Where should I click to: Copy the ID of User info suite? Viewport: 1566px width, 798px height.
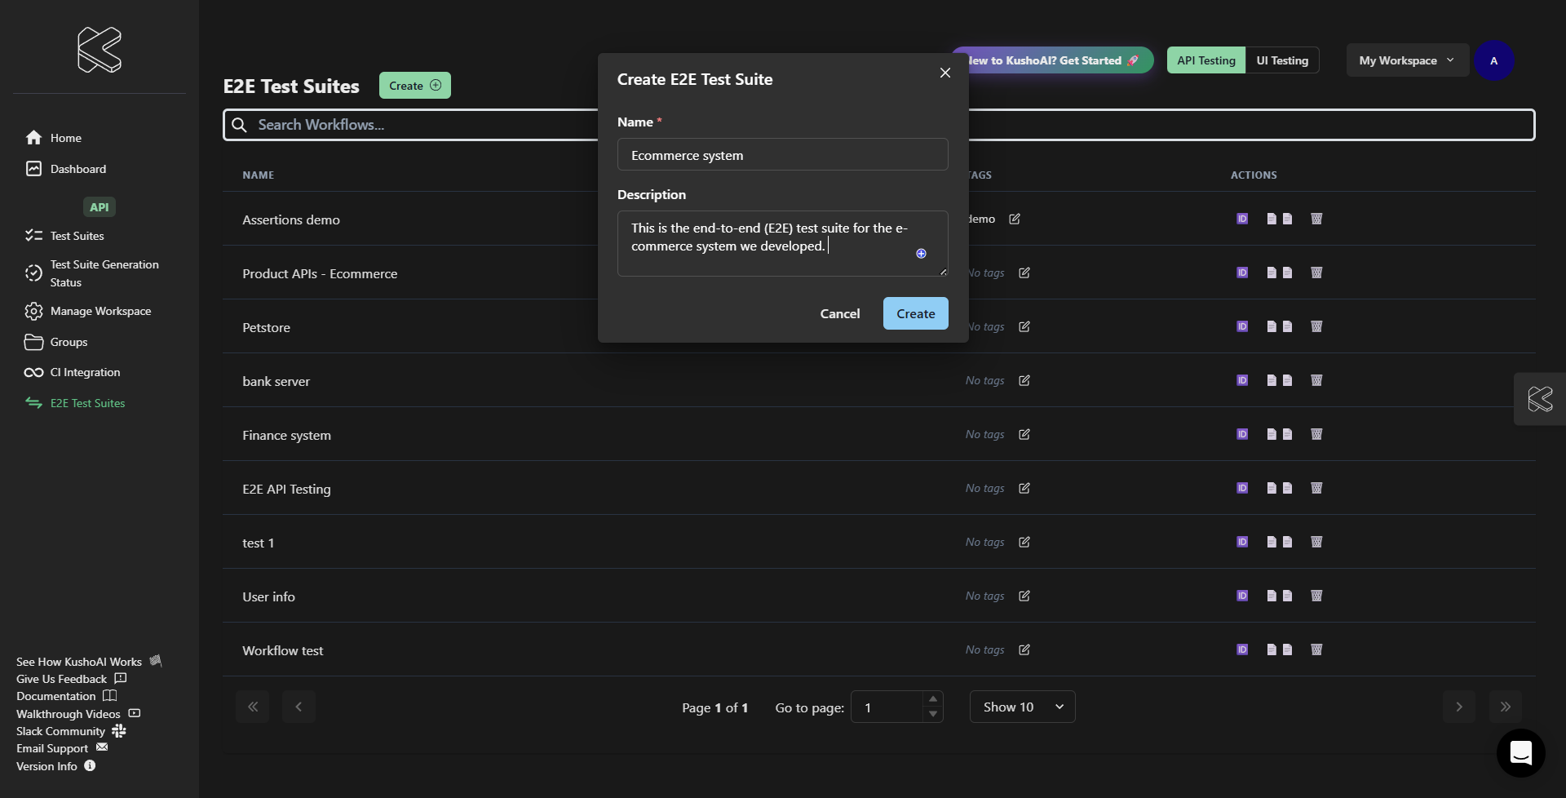point(1242,596)
